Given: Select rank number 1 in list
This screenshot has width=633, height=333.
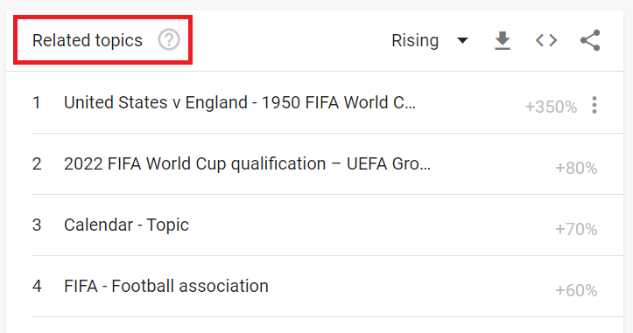Looking at the screenshot, I should point(36,102).
